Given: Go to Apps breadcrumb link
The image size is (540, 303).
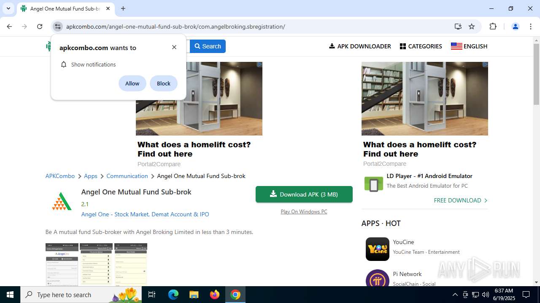Looking at the screenshot, I should pos(91,176).
